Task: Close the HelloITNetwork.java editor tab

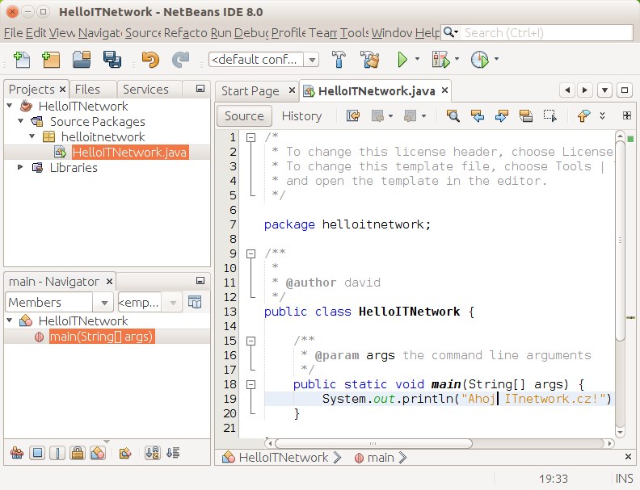Action: pos(445,90)
